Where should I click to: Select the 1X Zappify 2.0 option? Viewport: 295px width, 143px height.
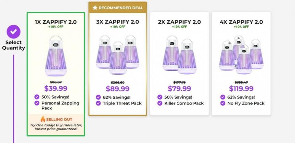(x=56, y=22)
